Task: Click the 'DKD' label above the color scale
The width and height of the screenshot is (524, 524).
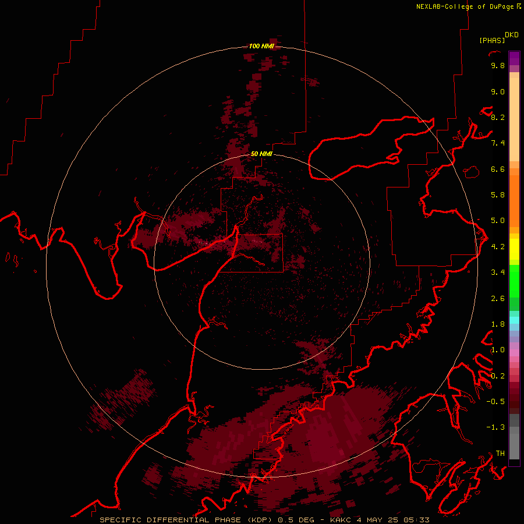Action: (x=512, y=35)
